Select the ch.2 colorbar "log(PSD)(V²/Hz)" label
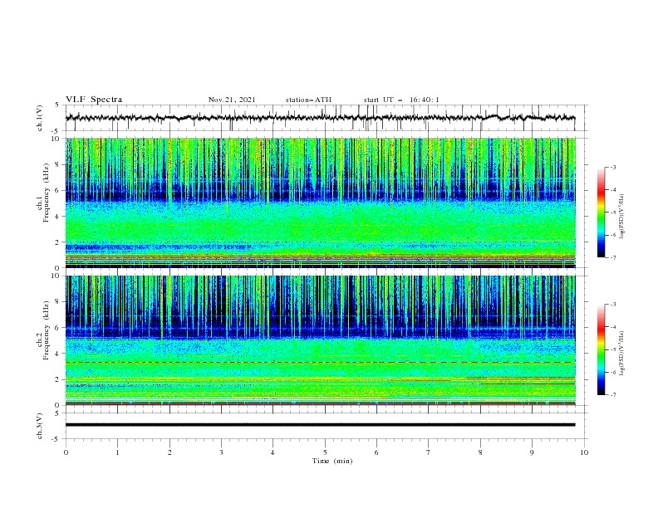 622,353
